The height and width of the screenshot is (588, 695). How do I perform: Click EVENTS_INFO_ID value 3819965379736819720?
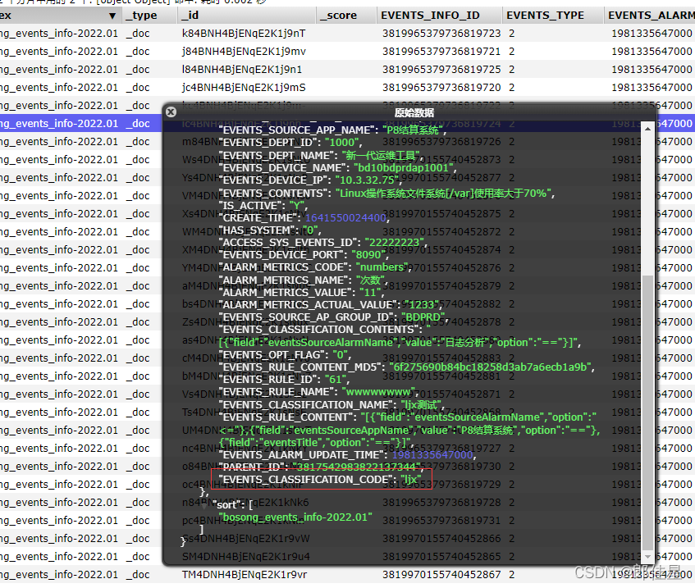(x=441, y=88)
